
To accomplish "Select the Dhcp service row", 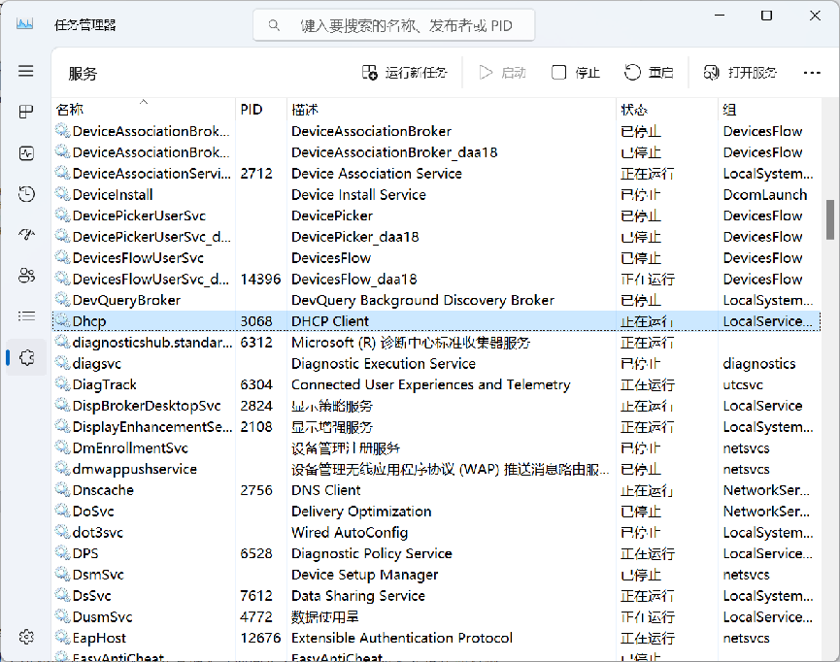I will pos(291,320).
